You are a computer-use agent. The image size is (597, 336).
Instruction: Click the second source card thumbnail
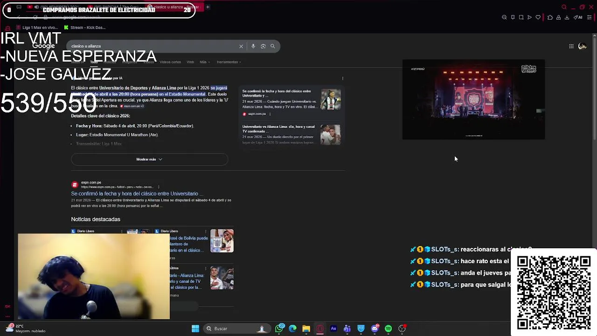(331, 135)
